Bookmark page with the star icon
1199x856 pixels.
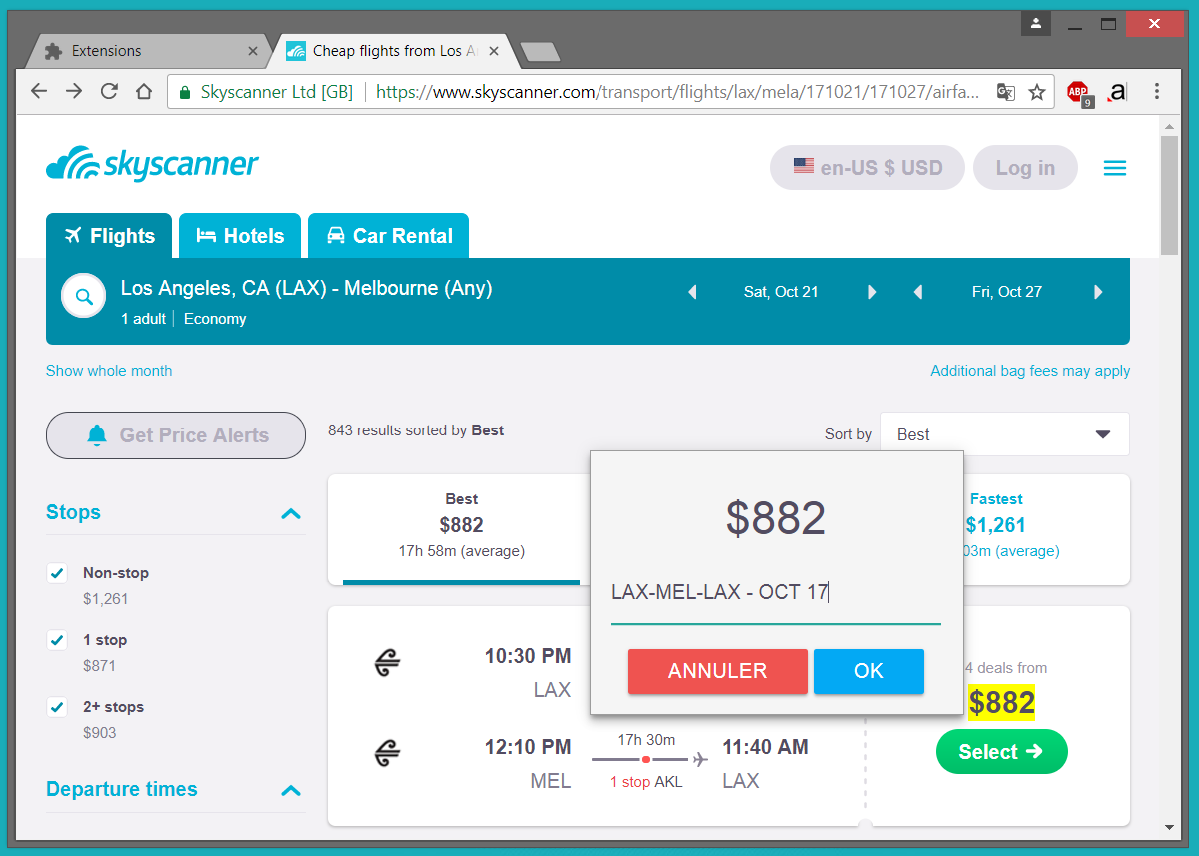coord(1037,92)
